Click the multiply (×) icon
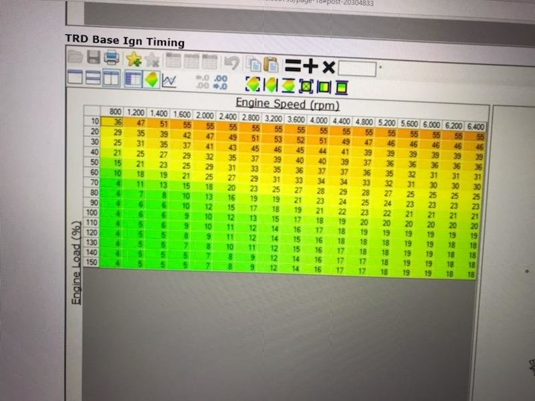 pyautogui.click(x=328, y=67)
